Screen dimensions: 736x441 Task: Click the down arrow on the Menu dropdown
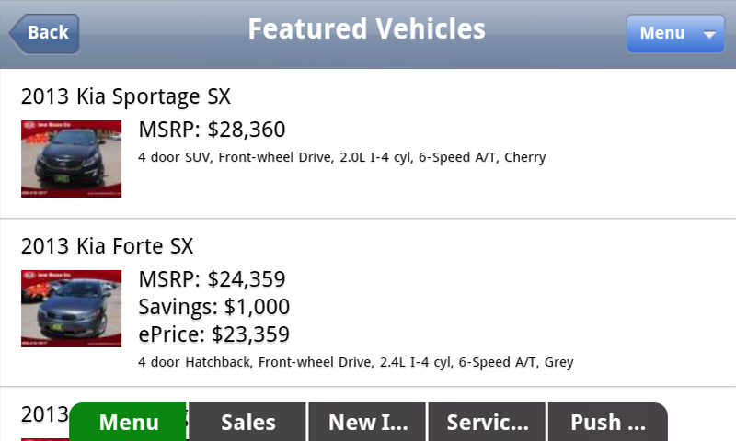pyautogui.click(x=708, y=34)
